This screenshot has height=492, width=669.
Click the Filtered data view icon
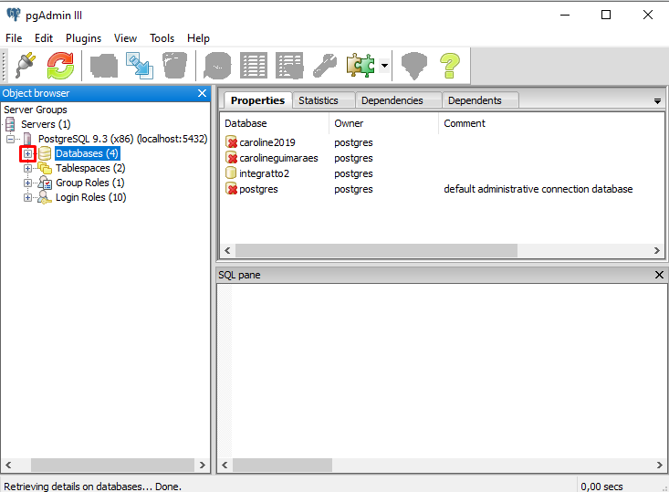(289, 66)
